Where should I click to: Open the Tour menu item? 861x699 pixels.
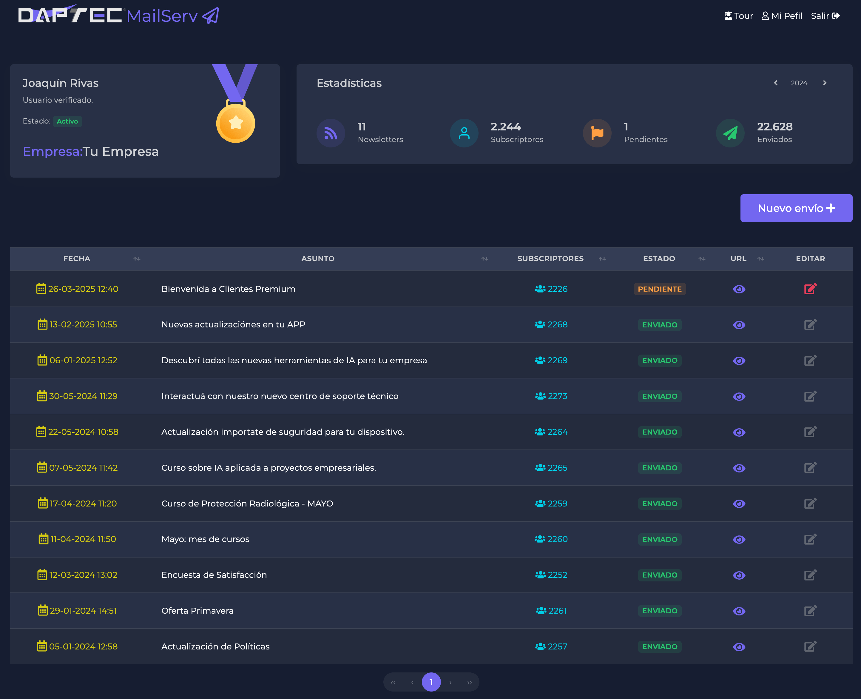[739, 16]
